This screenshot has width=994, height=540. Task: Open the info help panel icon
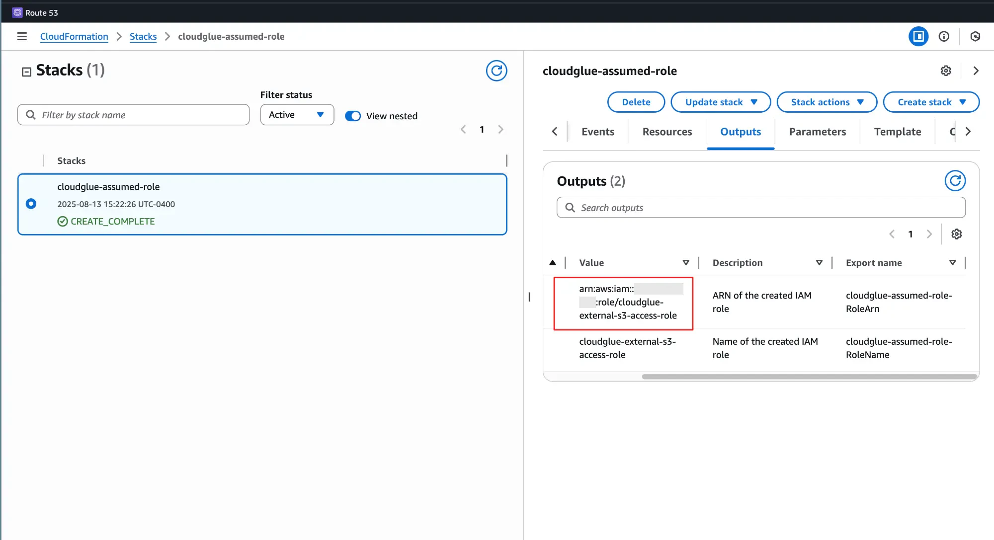click(x=944, y=36)
